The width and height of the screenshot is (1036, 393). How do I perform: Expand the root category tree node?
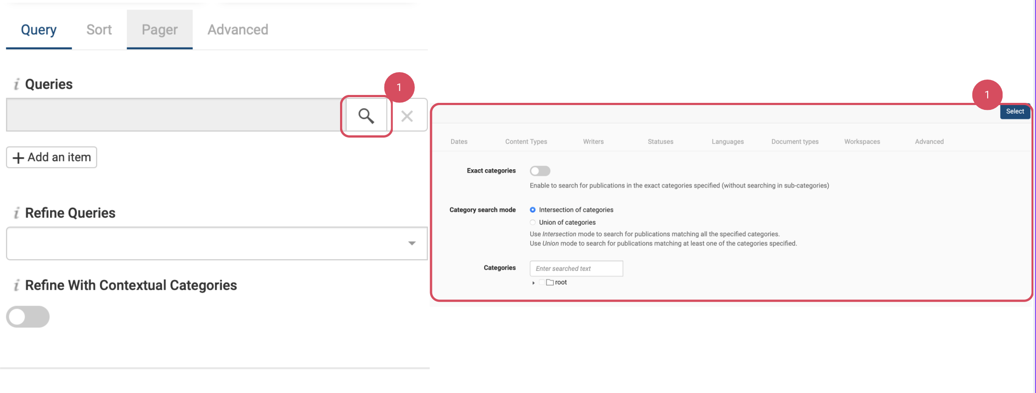point(533,283)
